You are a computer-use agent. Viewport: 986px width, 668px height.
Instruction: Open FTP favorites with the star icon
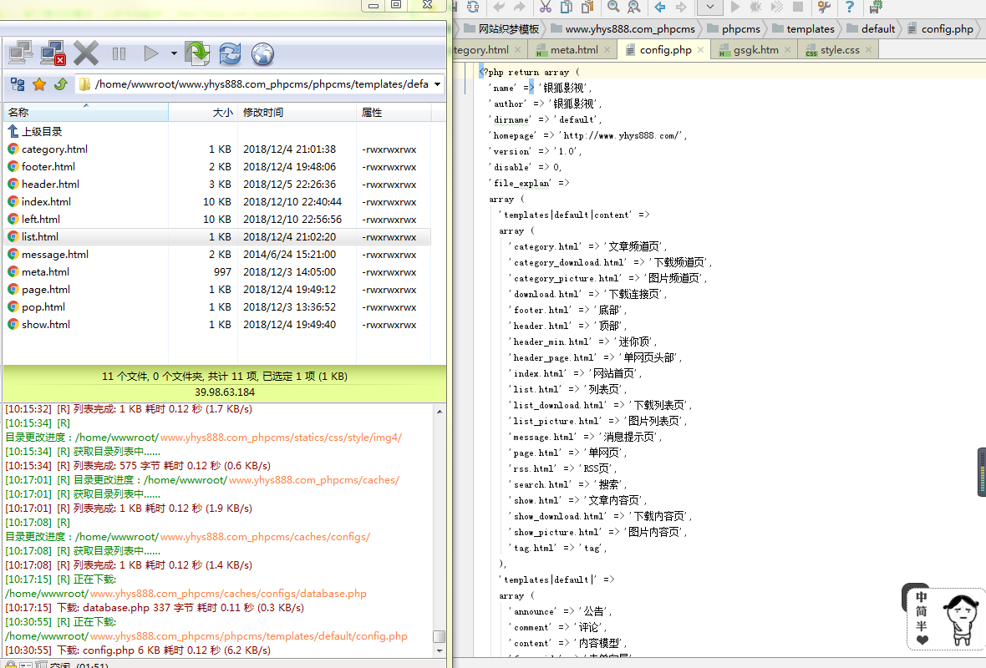(x=38, y=84)
